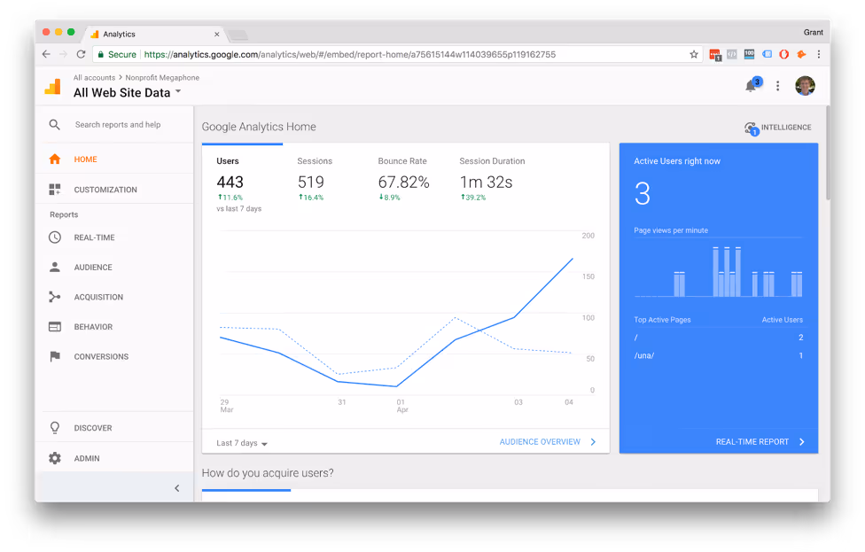Select the Users metric tab
The image size is (865, 552).
pos(242,179)
